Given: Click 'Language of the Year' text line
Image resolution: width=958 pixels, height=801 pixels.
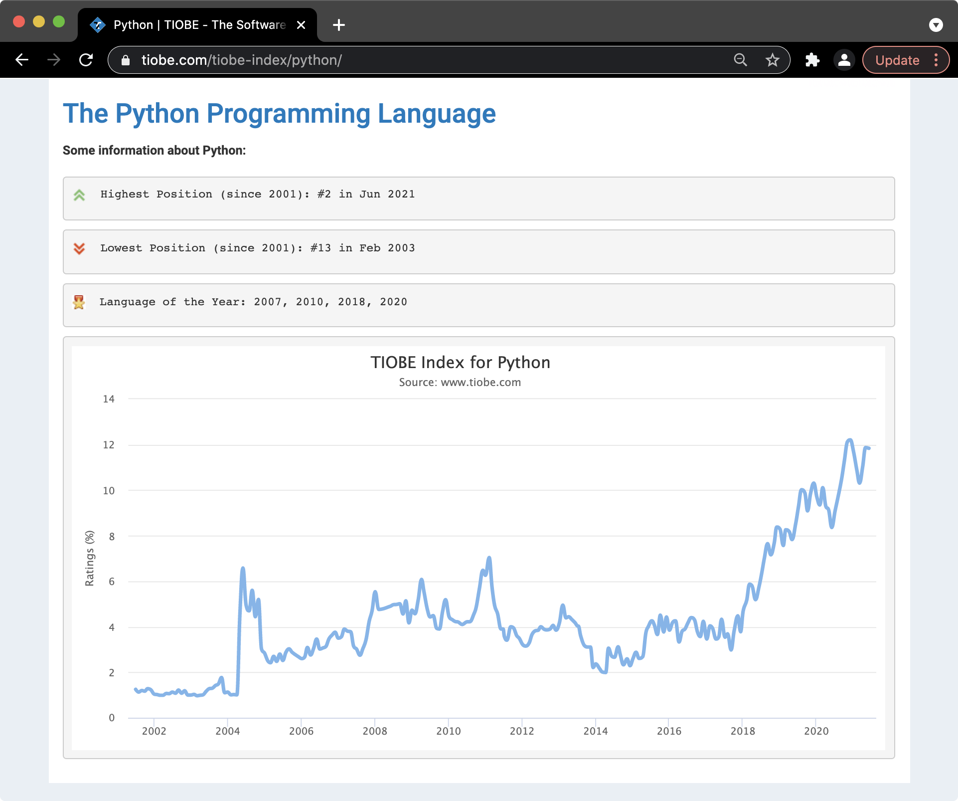Looking at the screenshot, I should [253, 302].
